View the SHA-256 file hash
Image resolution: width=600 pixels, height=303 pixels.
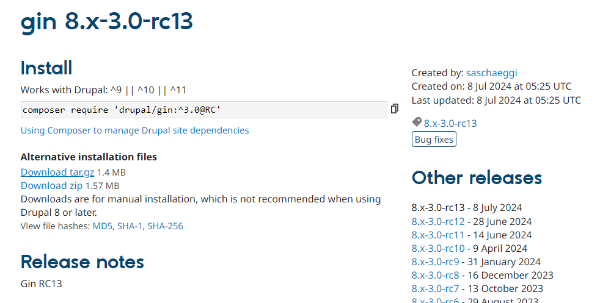tap(165, 226)
